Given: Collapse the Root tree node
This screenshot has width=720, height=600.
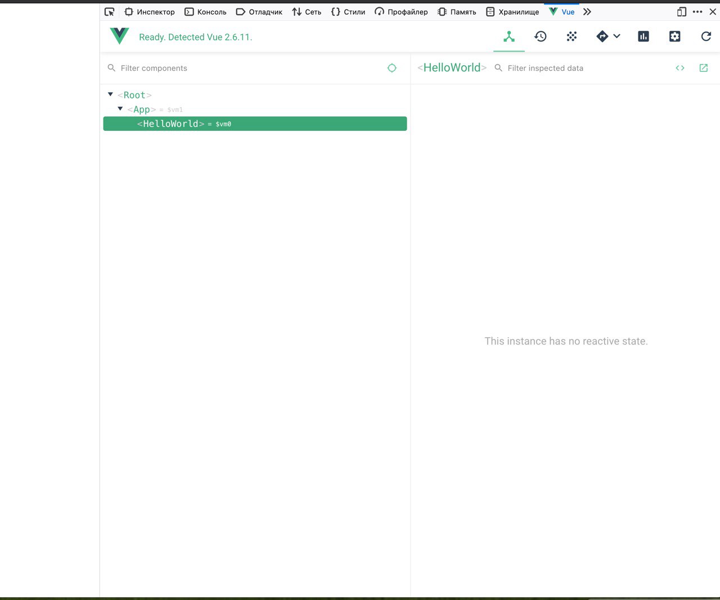Looking at the screenshot, I should coord(110,94).
